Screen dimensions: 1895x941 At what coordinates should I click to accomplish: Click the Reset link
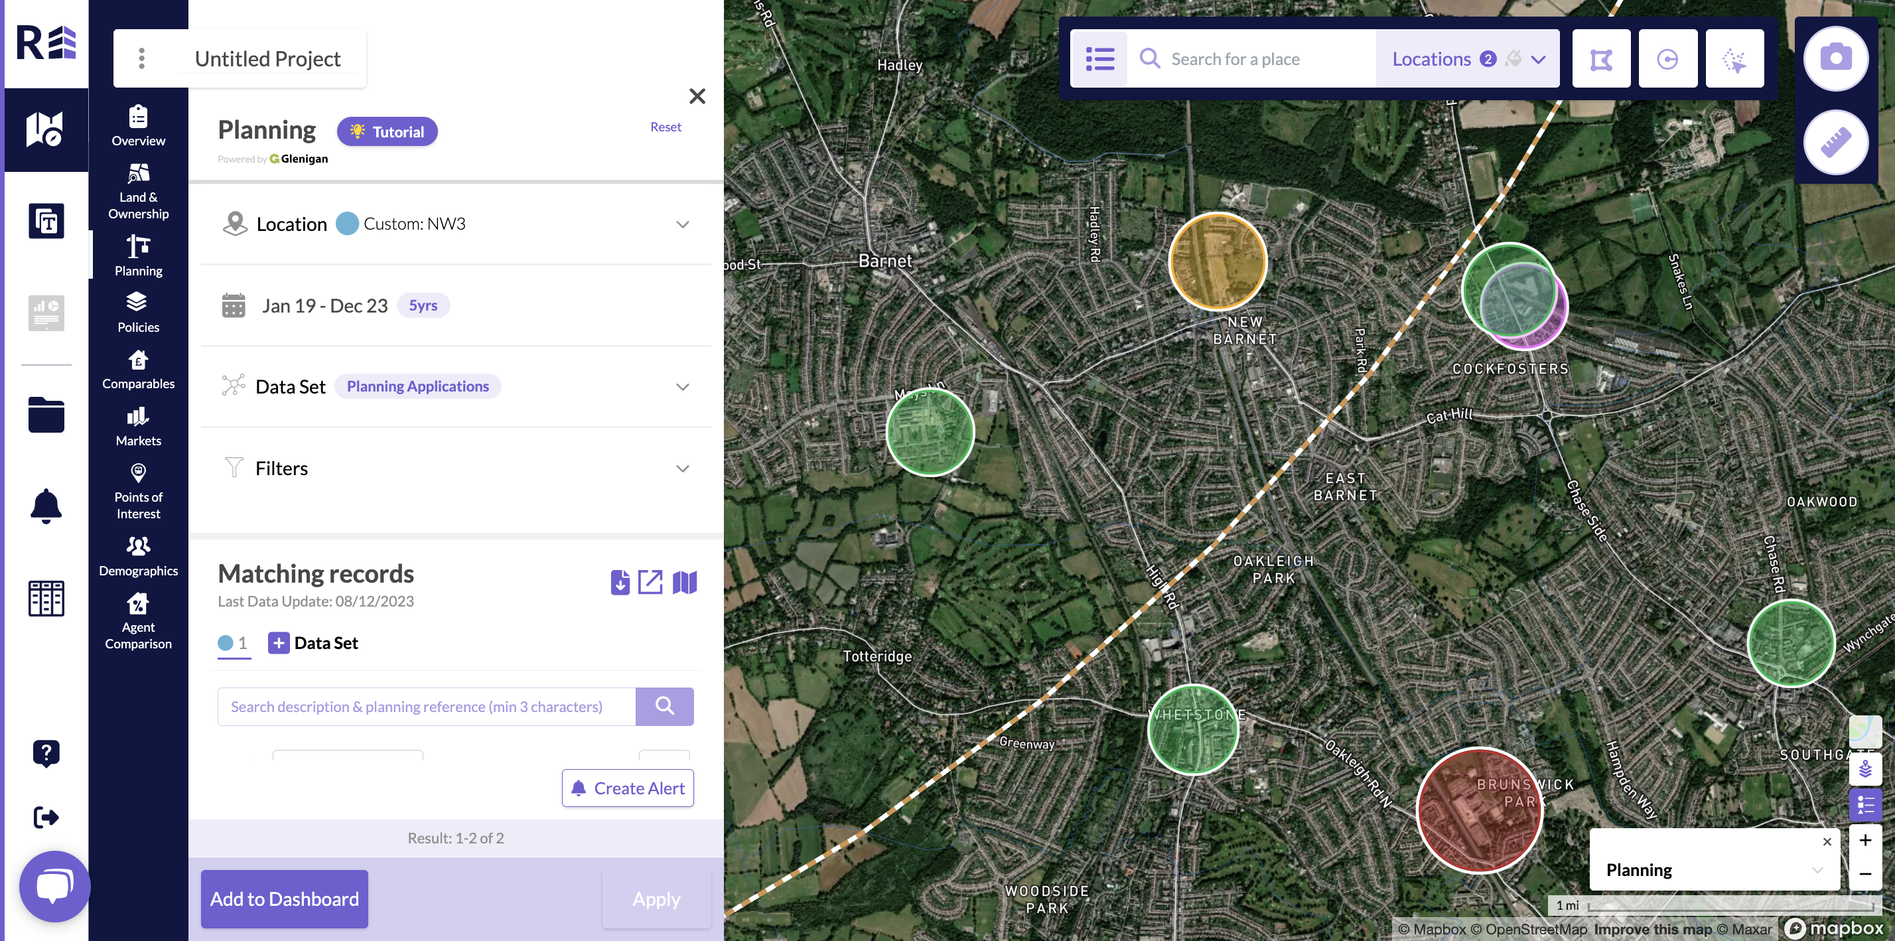point(665,127)
